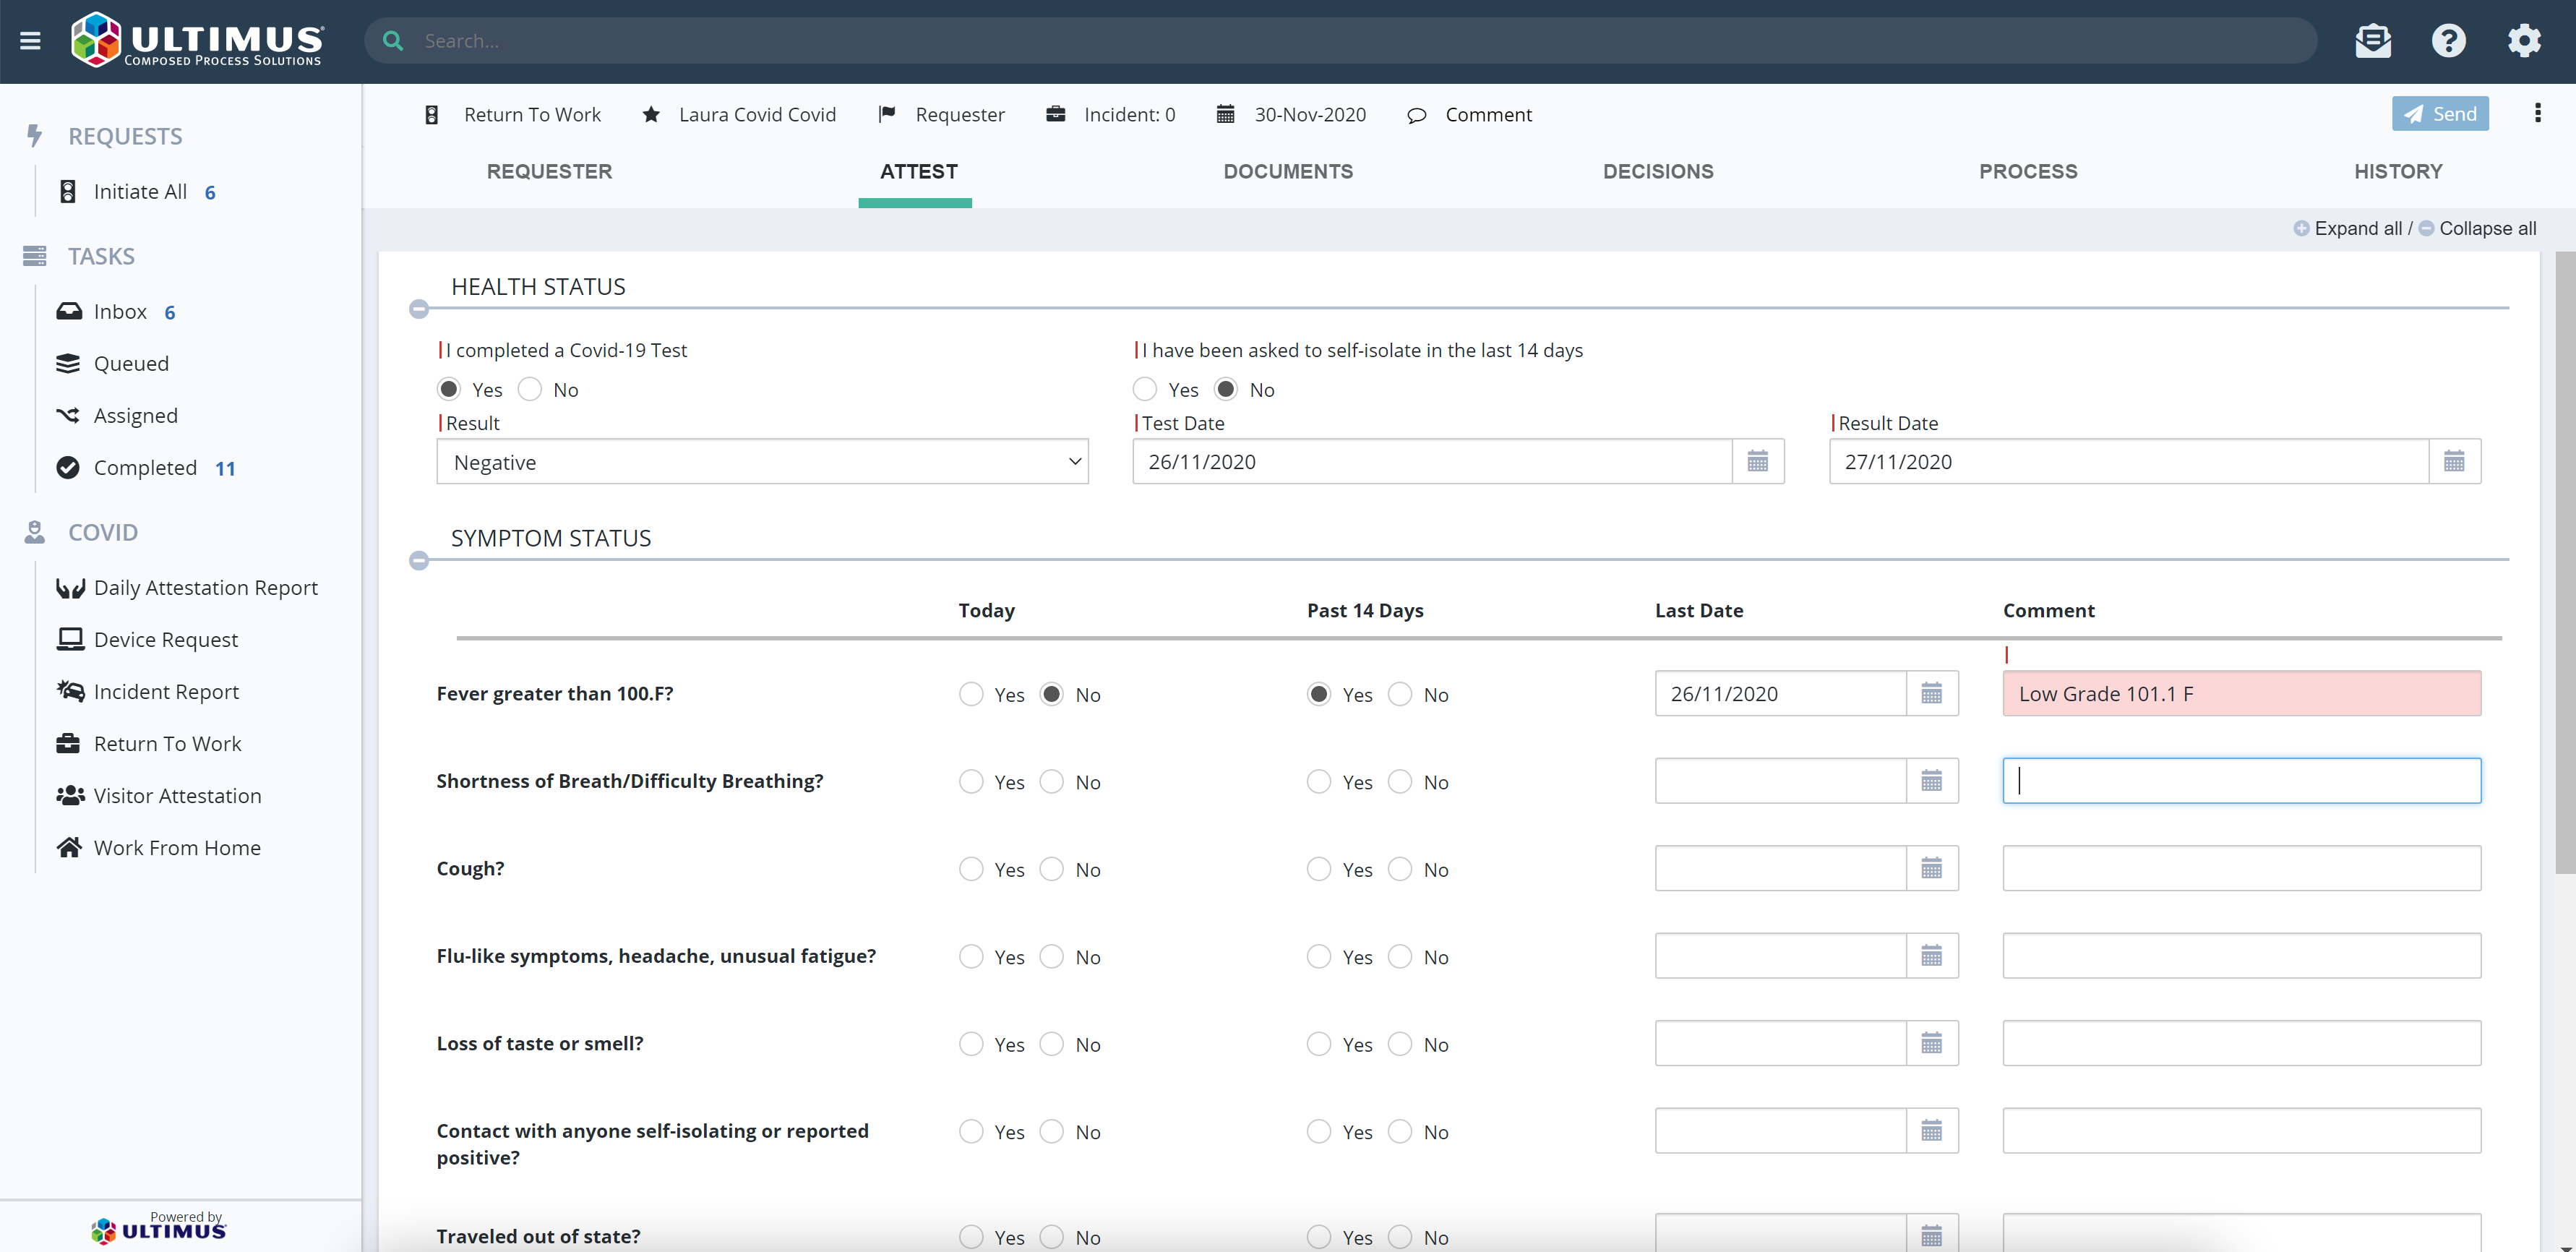The height and width of the screenshot is (1252, 2576).
Task: Collapse the Health Status section
Action: [x=419, y=309]
